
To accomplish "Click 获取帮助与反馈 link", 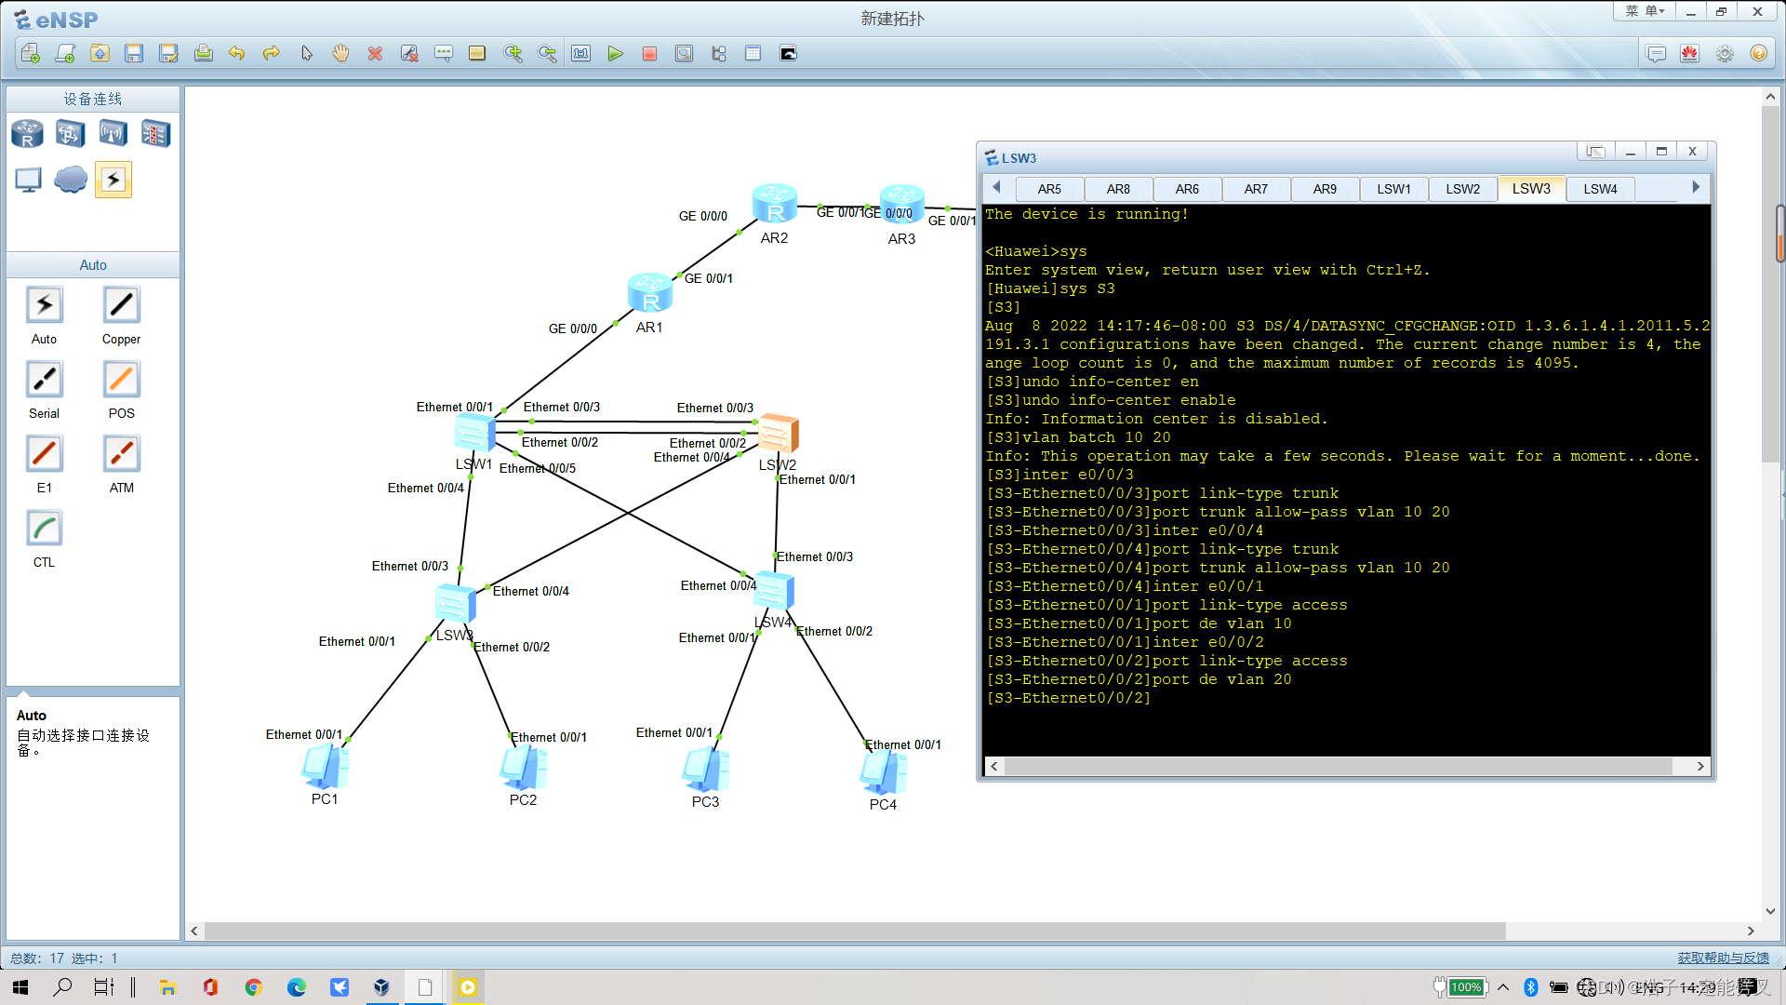I will (1723, 958).
